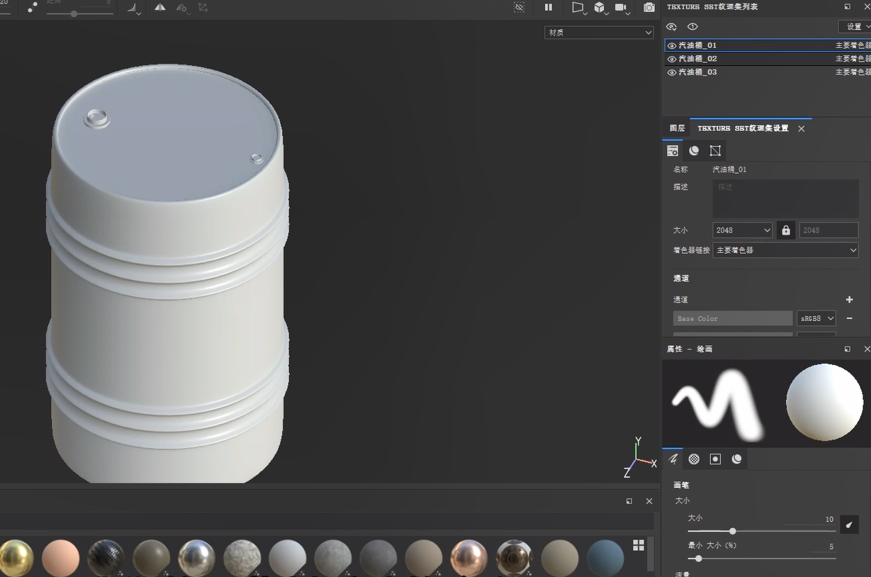Hide the 汽油桶_01 texture set
The height and width of the screenshot is (577, 871).
672,46
